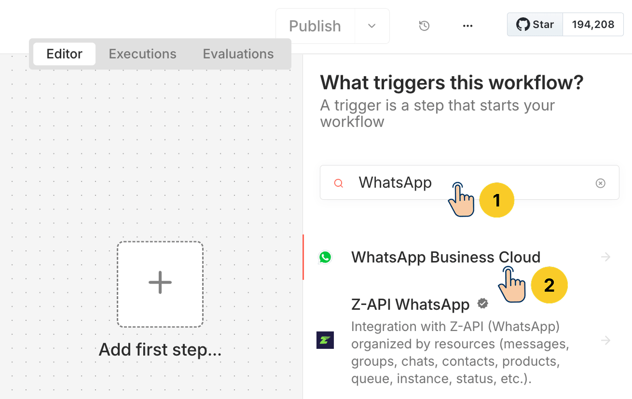Click the green WhatsApp logo icon
The width and height of the screenshot is (632, 399).
point(325,257)
